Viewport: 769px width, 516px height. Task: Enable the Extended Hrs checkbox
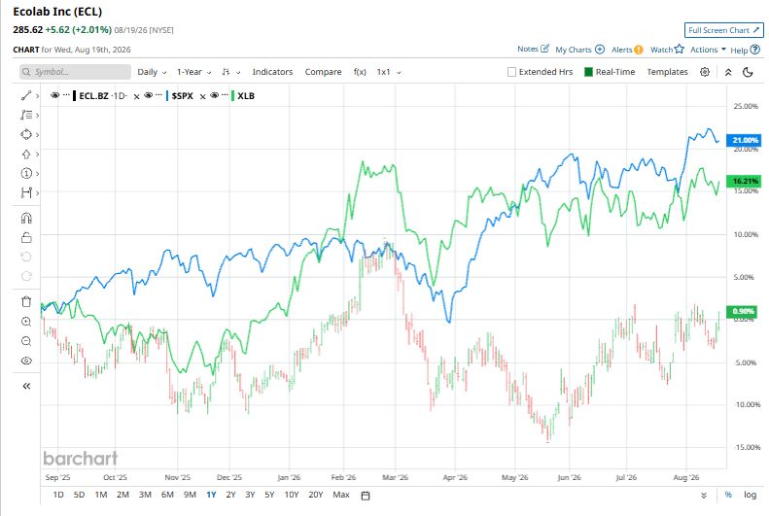click(x=511, y=72)
